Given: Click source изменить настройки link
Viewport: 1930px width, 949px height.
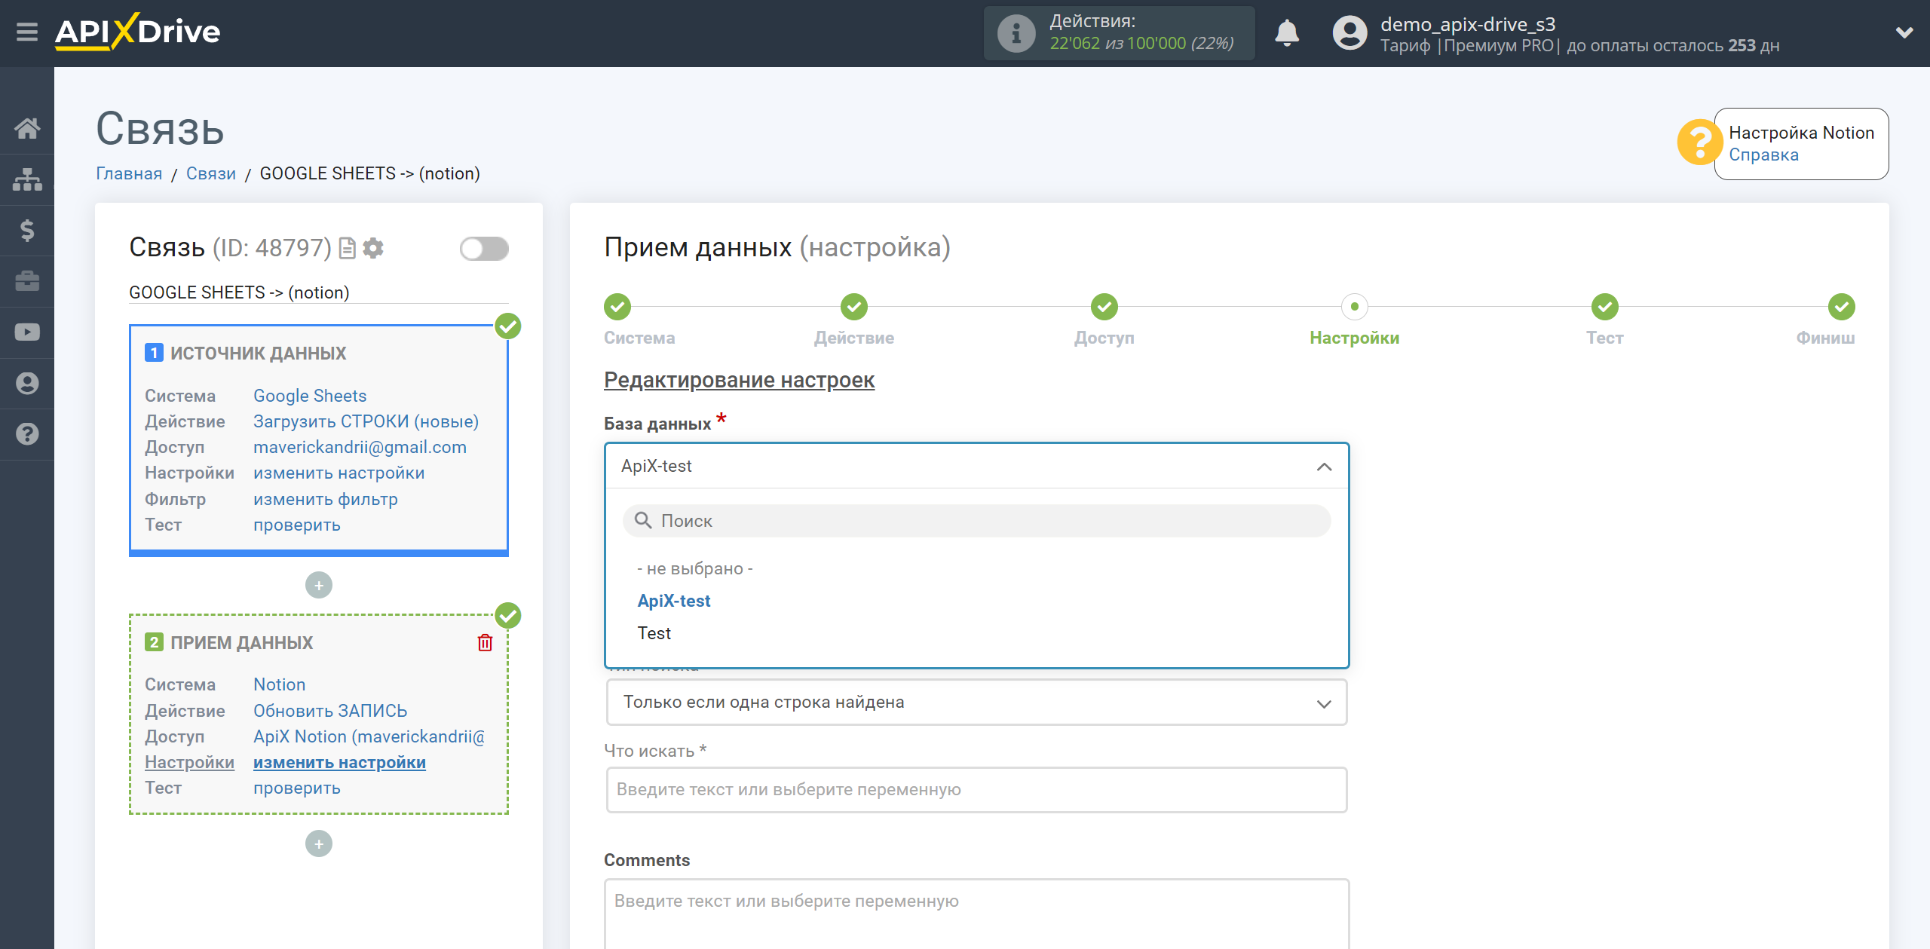Looking at the screenshot, I should pyautogui.click(x=339, y=473).
